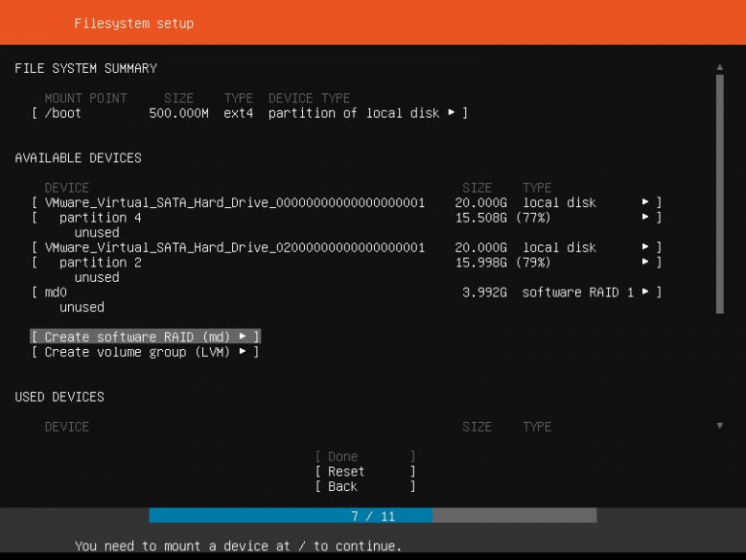Viewport: 746px width, 560px height.
Task: Expand arrow for the second local disk row
Action: click(x=645, y=247)
